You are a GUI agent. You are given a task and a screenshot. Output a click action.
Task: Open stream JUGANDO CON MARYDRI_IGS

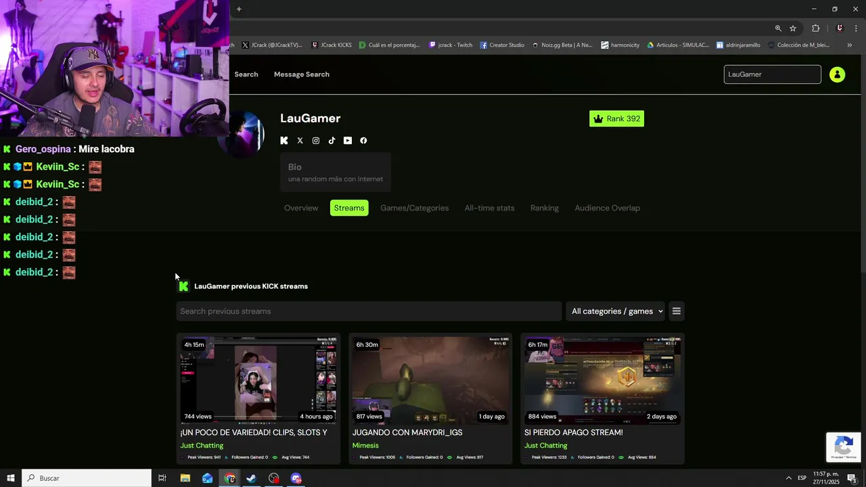(x=407, y=432)
